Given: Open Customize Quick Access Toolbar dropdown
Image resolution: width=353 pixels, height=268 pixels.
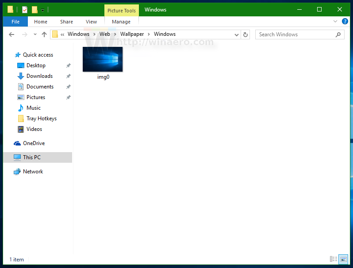Looking at the screenshot, I should tap(42, 10).
